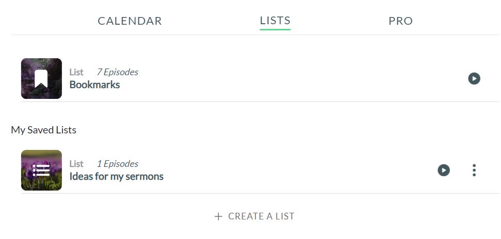
Task: Open the Pro tab
Action: (401, 21)
